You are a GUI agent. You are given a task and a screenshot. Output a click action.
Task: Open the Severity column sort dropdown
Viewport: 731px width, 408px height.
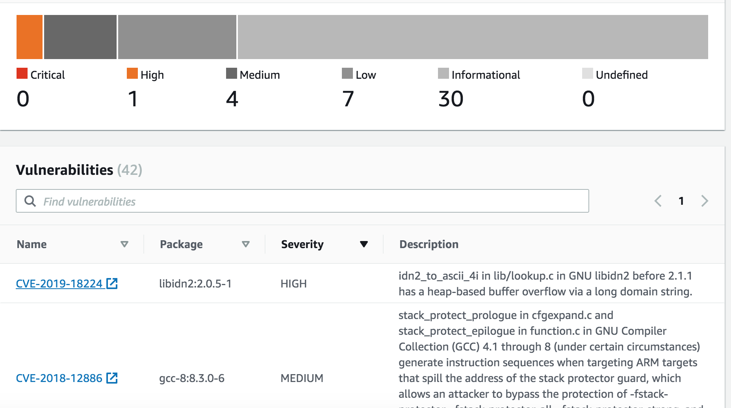tap(364, 244)
